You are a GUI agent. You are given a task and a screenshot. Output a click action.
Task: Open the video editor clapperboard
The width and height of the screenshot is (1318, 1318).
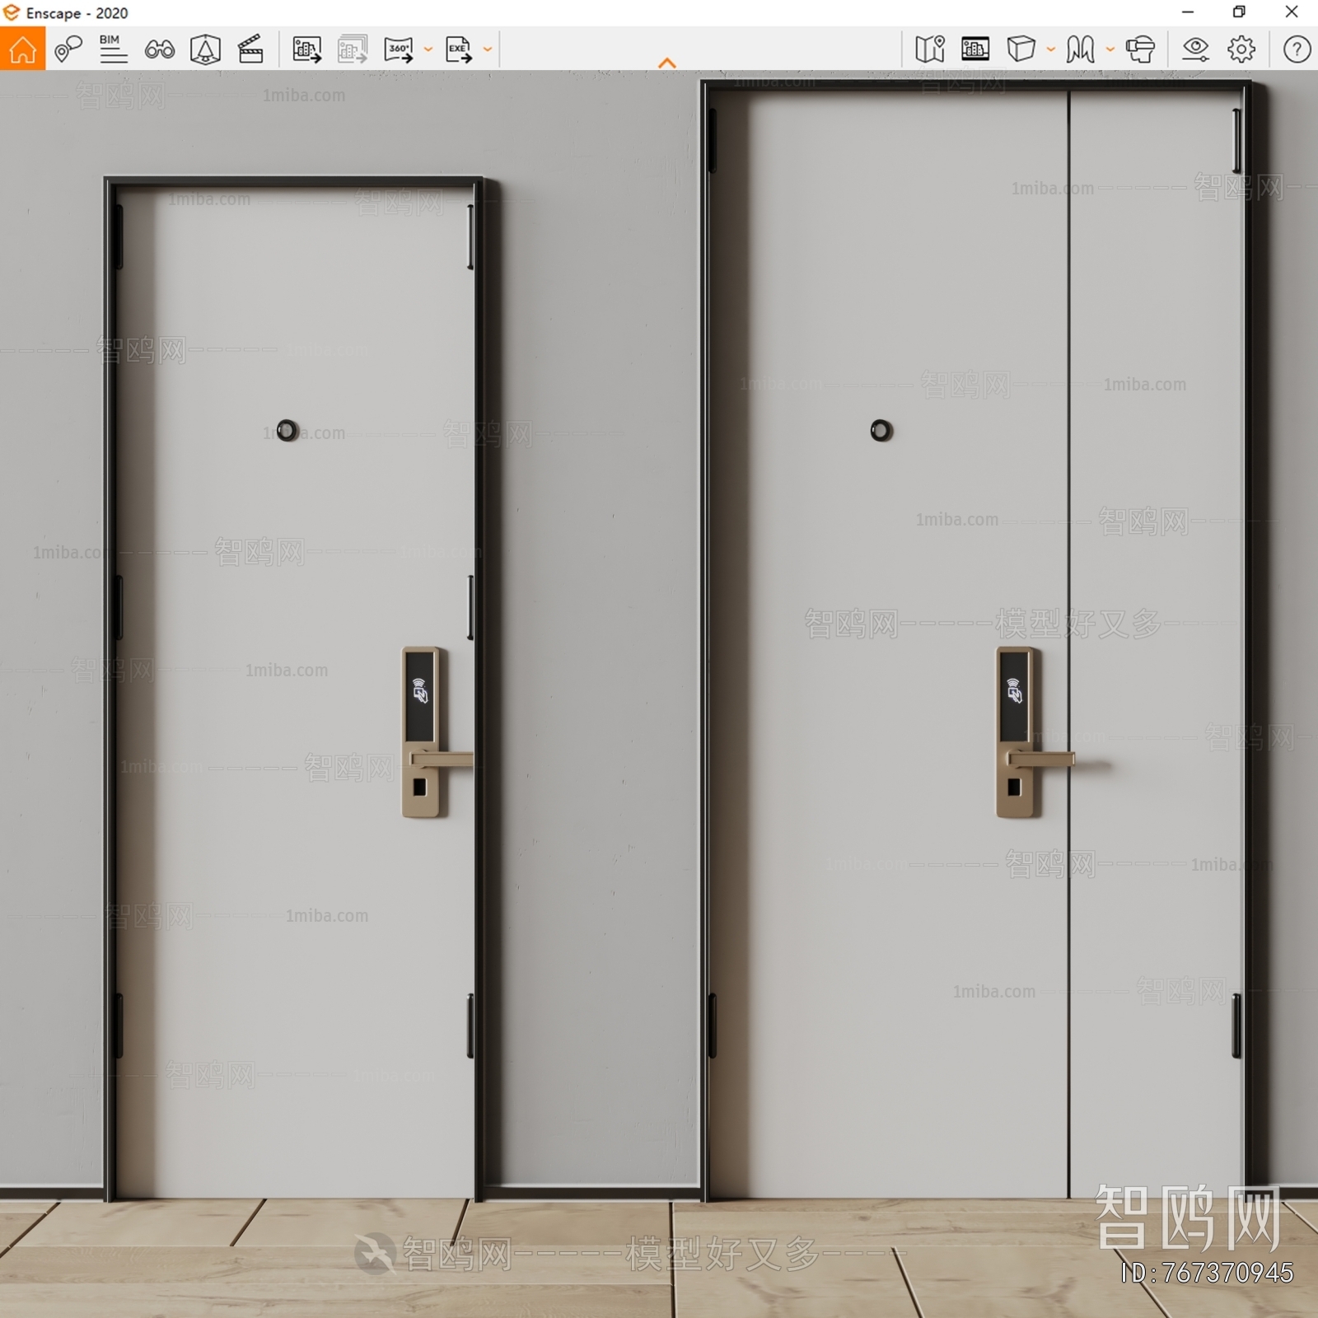(250, 49)
